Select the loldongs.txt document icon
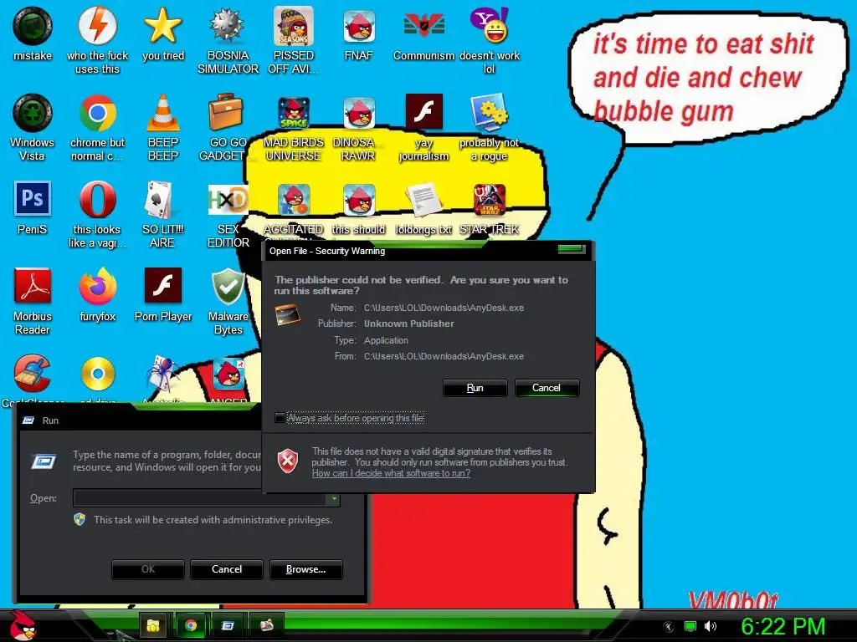Screen dimensions: 857x642 pyautogui.click(x=423, y=200)
